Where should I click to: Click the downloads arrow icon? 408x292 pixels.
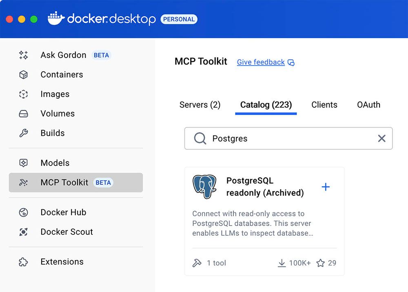click(x=282, y=263)
